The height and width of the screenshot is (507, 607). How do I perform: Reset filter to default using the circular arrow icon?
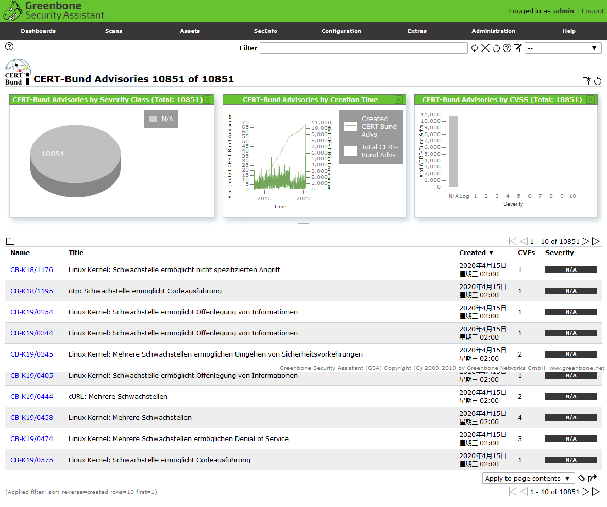[496, 48]
